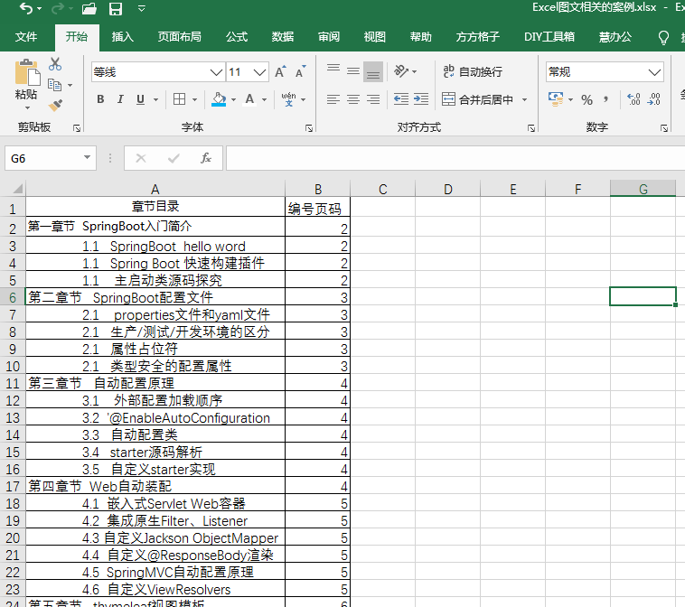Screen dimensions: 685x607
Task: Decrease decimal places icon
Action: point(654,99)
